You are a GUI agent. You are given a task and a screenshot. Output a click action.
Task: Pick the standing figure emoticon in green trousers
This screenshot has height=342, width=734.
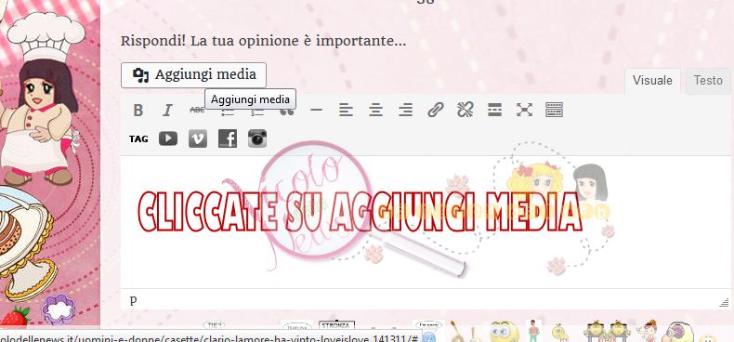[x=534, y=331]
